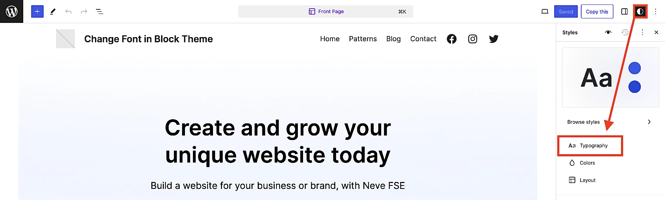Open the Instagram social icon
This screenshot has width=665, height=200.
pos(472,39)
